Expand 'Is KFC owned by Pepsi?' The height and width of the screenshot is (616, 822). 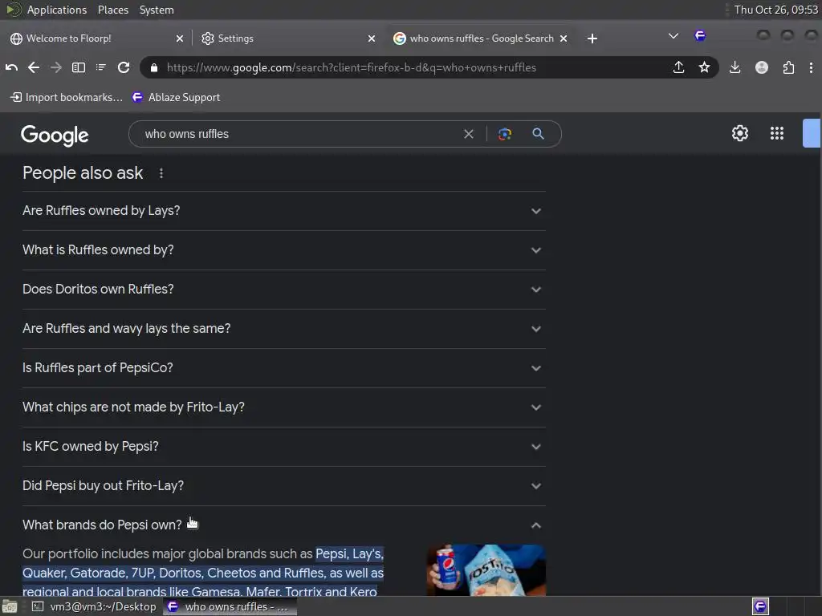[x=283, y=446]
